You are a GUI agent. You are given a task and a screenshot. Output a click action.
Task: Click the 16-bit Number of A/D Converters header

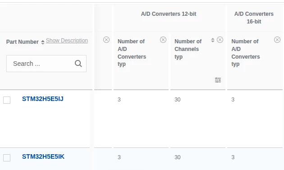(246, 53)
